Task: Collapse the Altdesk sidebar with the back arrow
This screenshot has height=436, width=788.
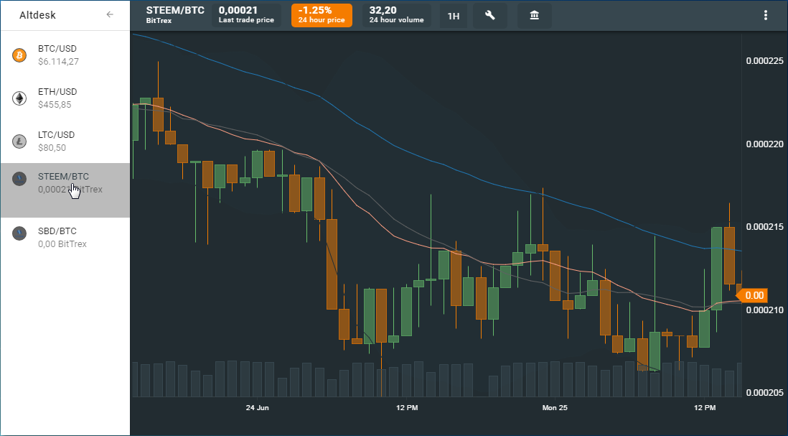Action: (110, 14)
